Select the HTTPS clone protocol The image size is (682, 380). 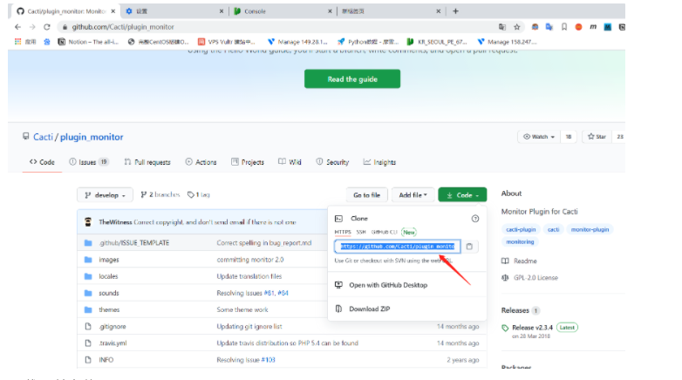coord(343,233)
